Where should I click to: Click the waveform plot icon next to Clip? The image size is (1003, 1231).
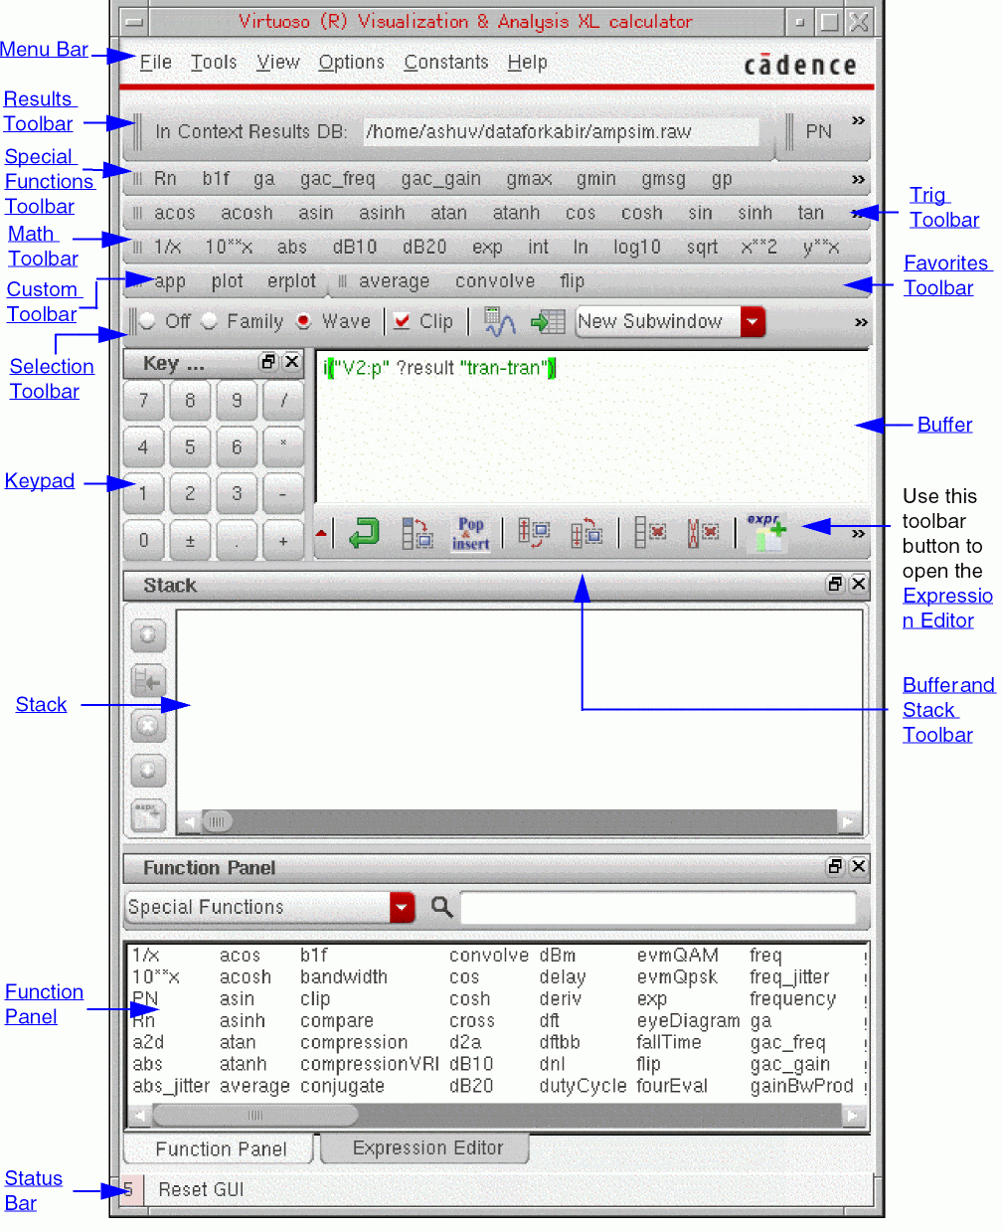499,321
